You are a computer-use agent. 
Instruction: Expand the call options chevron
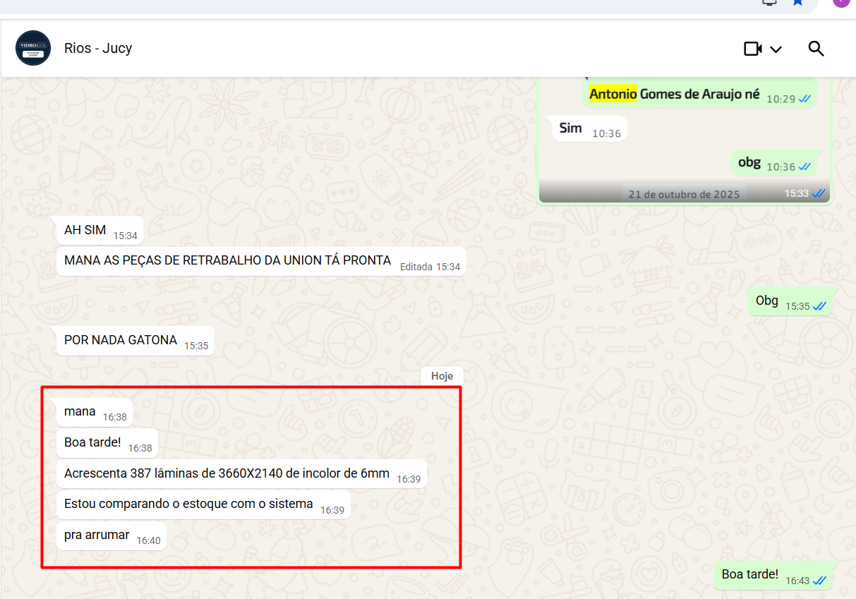[x=776, y=49]
